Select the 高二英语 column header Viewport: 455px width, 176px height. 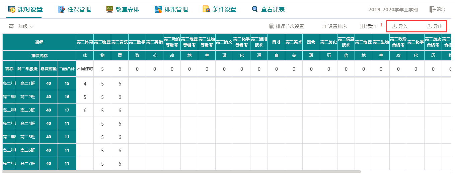[155, 42]
